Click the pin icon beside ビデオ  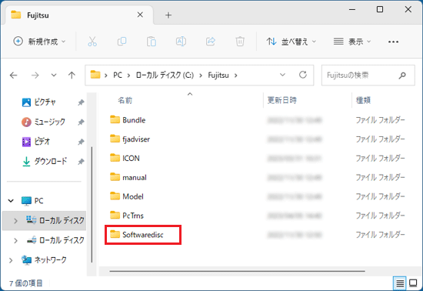81,142
